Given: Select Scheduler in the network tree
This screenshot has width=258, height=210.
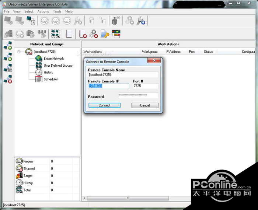Looking at the screenshot, I should [51, 79].
